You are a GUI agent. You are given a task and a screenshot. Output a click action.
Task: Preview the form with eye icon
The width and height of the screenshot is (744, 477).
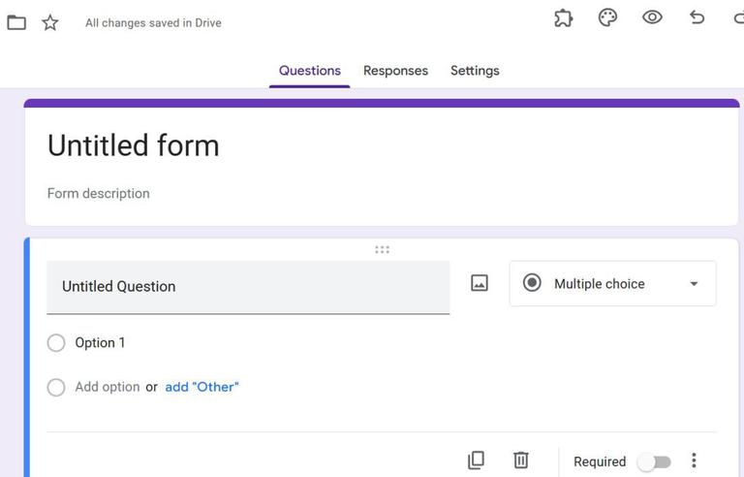click(x=652, y=17)
